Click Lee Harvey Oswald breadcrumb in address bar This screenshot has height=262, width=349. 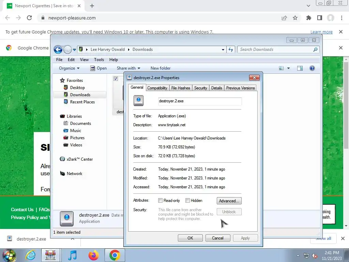107,49
